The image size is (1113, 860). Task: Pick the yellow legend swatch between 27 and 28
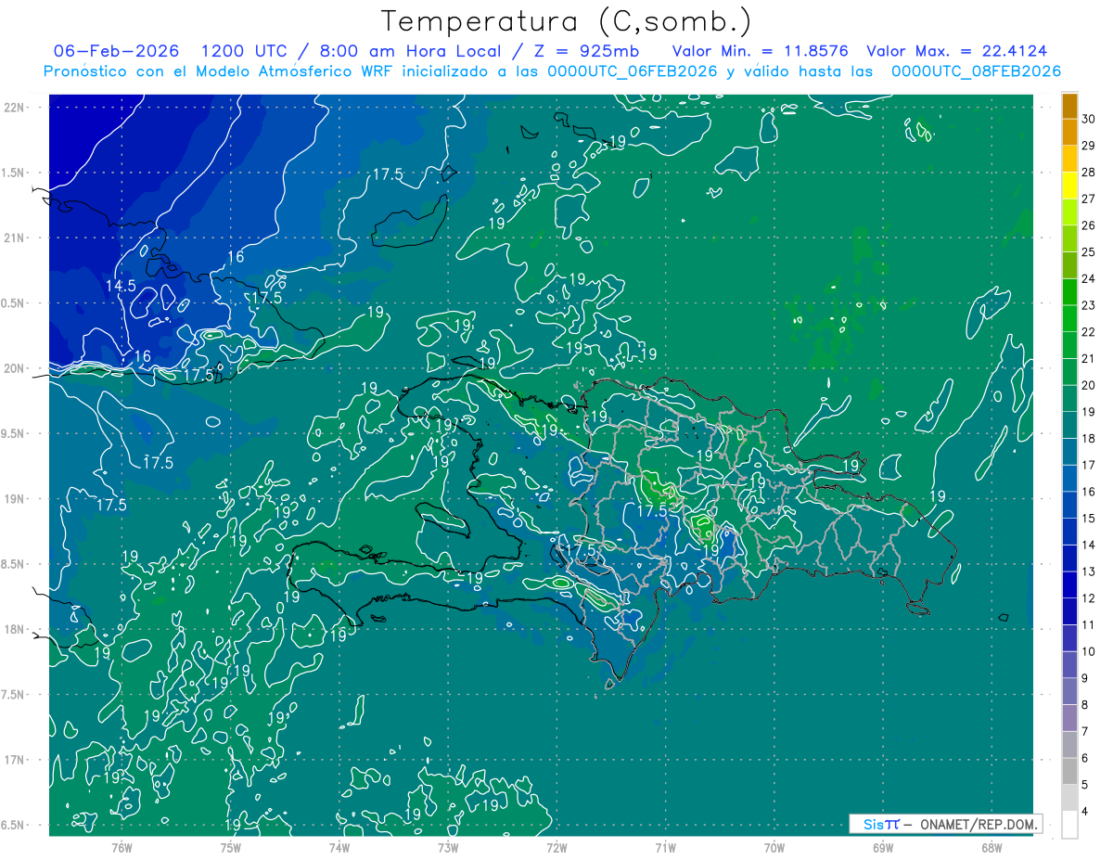(x=1069, y=186)
